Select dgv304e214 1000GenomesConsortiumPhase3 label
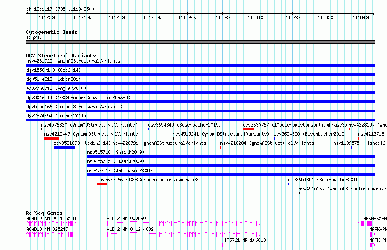This screenshot has width=387, height=250. (78, 97)
